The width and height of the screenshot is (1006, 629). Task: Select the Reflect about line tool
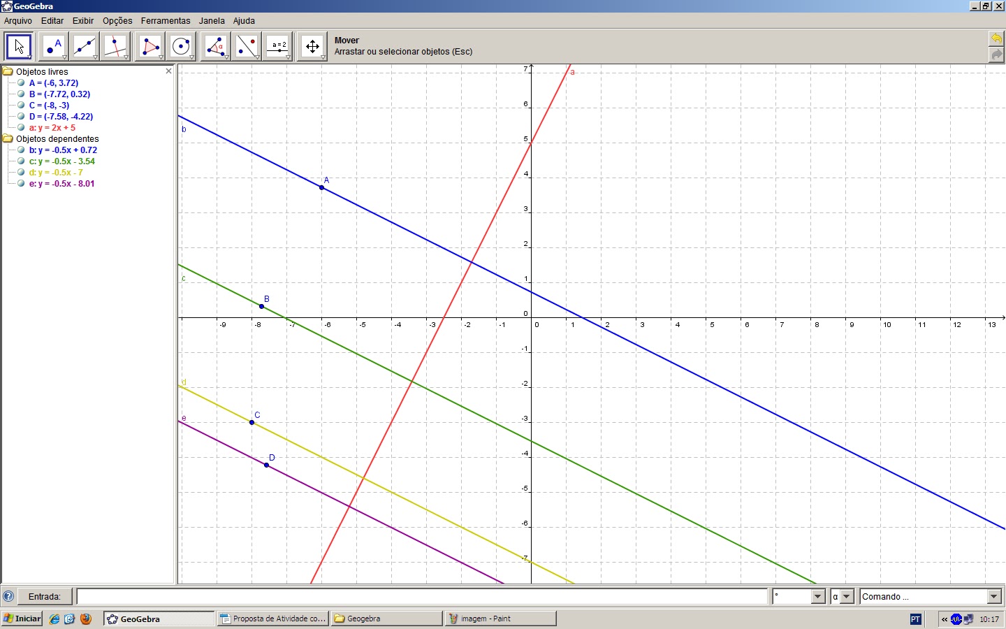point(247,47)
